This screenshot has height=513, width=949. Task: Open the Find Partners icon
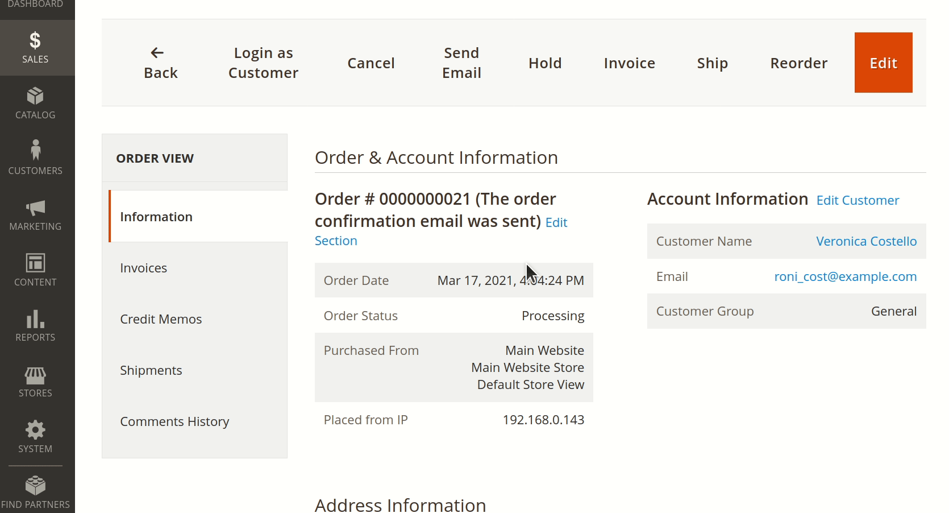click(35, 486)
